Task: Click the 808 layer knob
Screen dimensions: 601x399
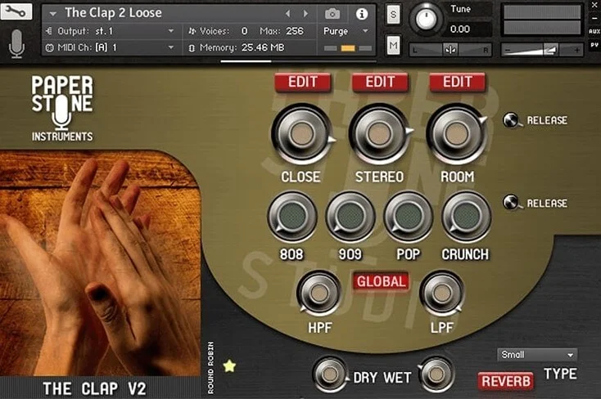Action: point(292,217)
